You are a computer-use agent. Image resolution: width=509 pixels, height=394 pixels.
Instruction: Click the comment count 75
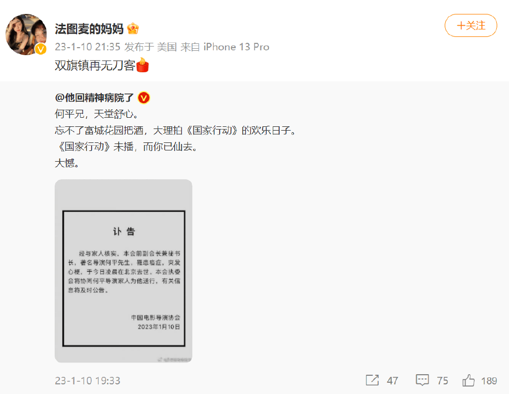click(x=443, y=381)
